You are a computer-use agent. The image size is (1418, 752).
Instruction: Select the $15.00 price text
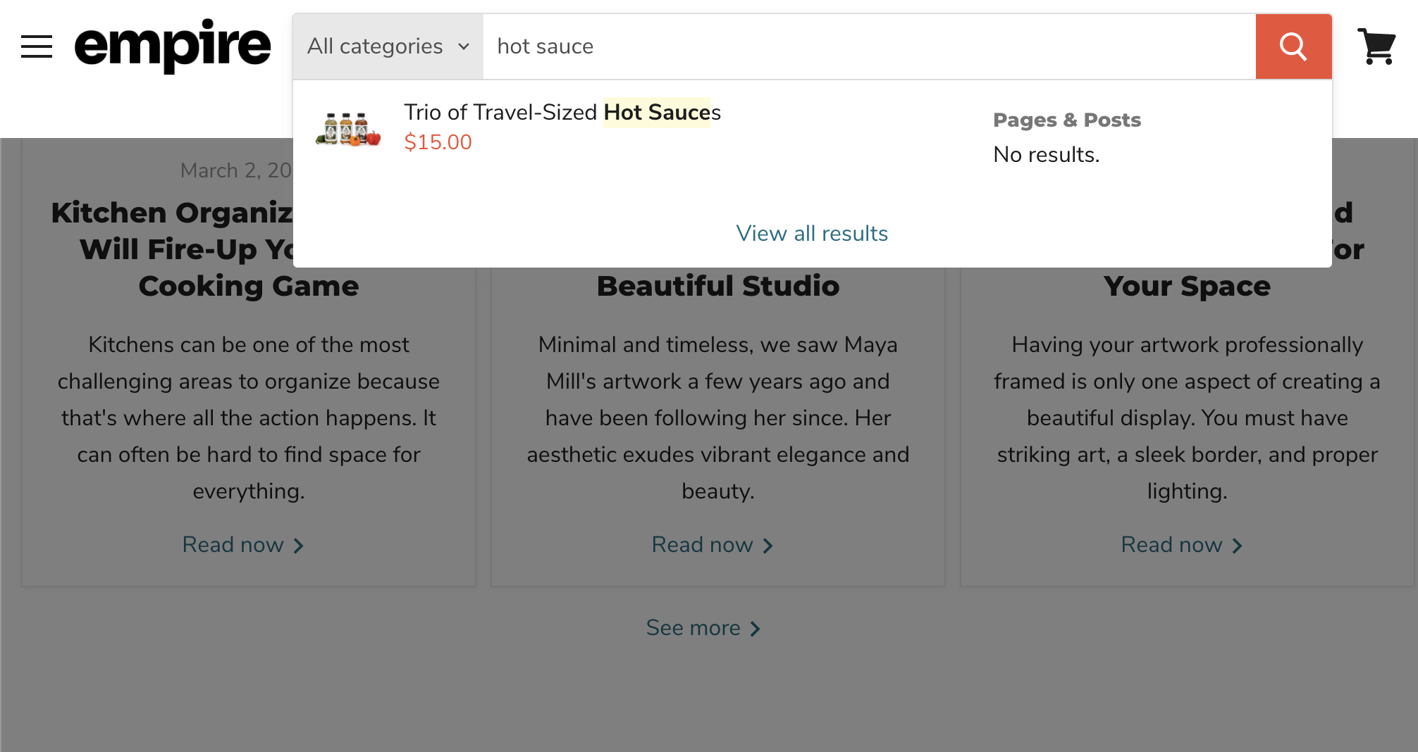[x=438, y=142]
